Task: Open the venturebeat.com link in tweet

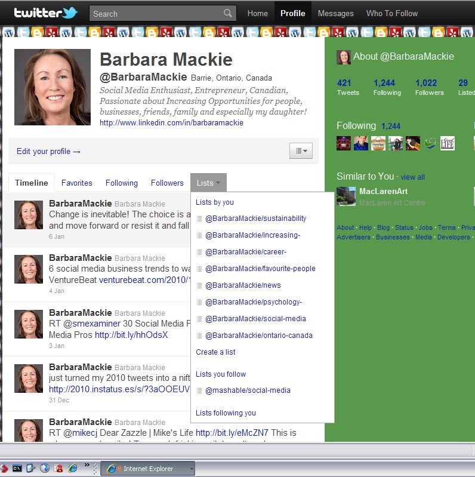Action: click(144, 280)
